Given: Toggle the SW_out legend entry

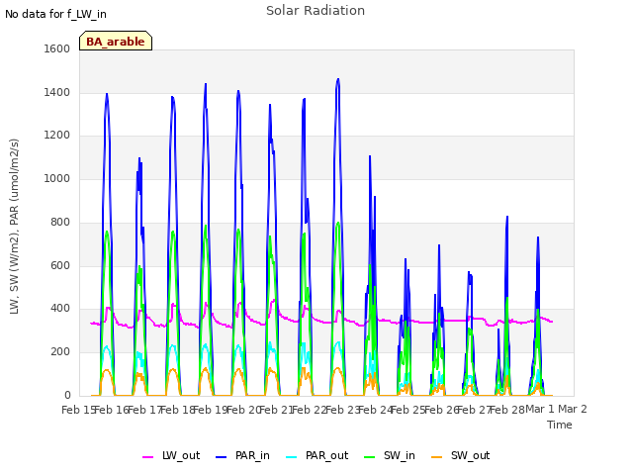Looking at the screenshot, I should pos(461,456).
